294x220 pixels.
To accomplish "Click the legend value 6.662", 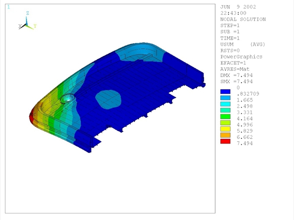I will (245, 137).
